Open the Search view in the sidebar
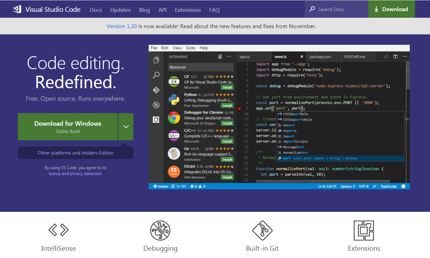 click(156, 75)
